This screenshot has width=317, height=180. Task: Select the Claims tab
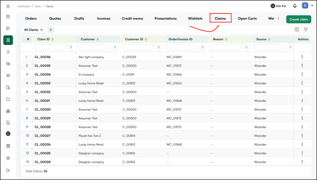coord(220,18)
